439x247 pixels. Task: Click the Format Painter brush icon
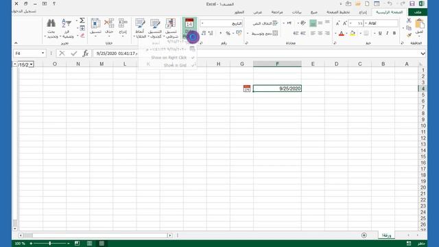coord(409,35)
